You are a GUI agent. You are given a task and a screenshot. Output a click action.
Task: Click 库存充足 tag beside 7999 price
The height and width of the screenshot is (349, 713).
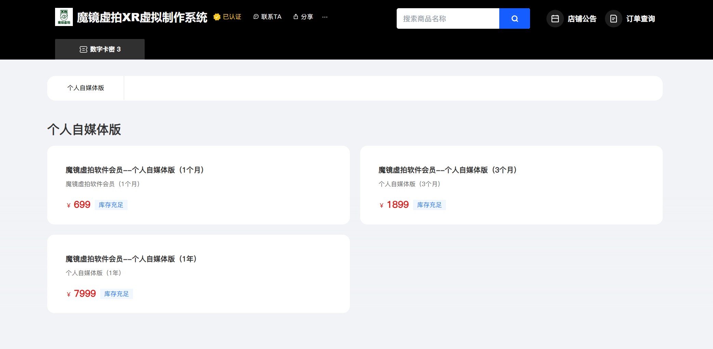(117, 294)
